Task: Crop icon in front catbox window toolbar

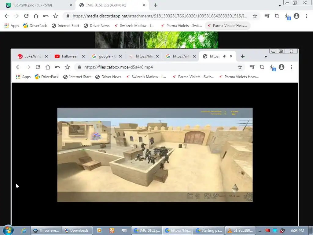Action: coord(262,67)
